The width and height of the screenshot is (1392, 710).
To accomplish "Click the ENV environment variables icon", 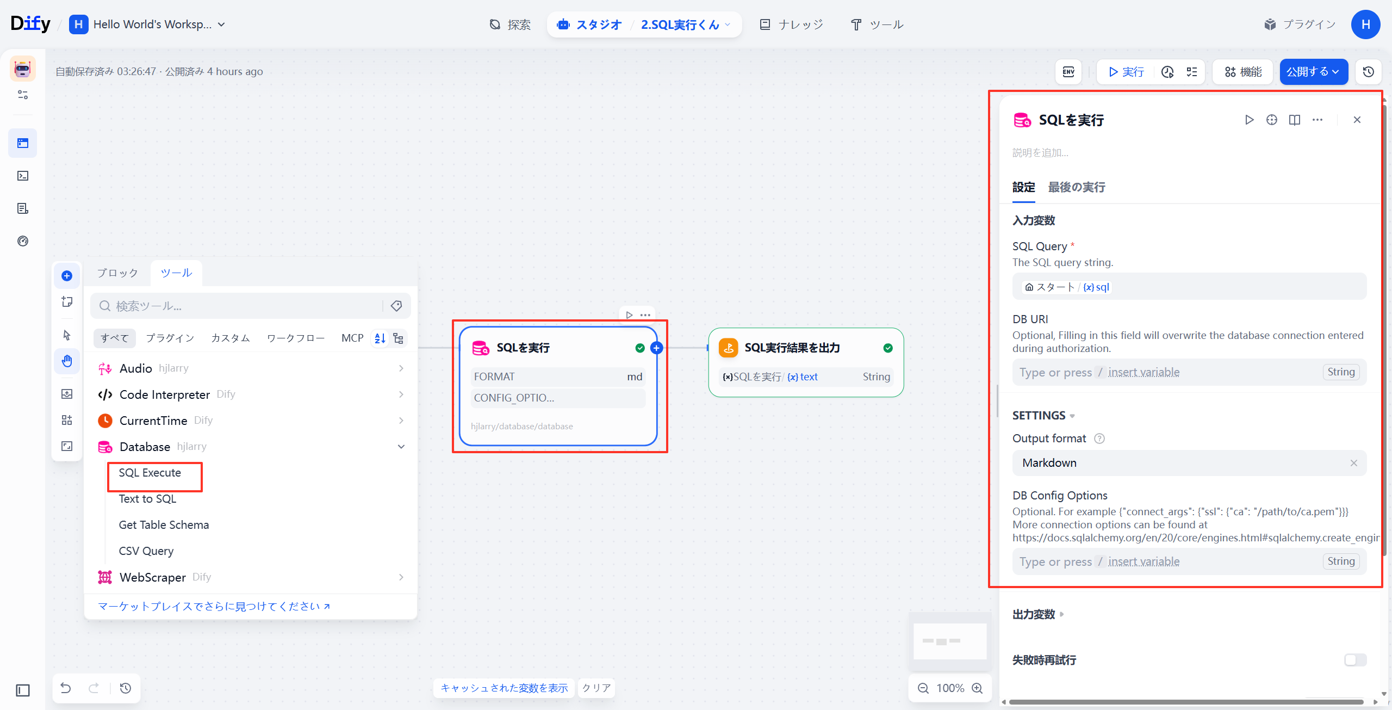I will [x=1067, y=71].
